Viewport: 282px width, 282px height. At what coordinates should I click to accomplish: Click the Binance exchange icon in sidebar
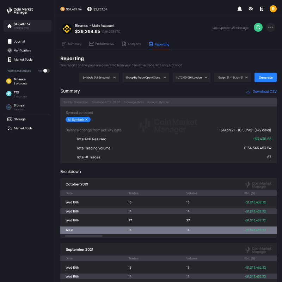coord(9,81)
